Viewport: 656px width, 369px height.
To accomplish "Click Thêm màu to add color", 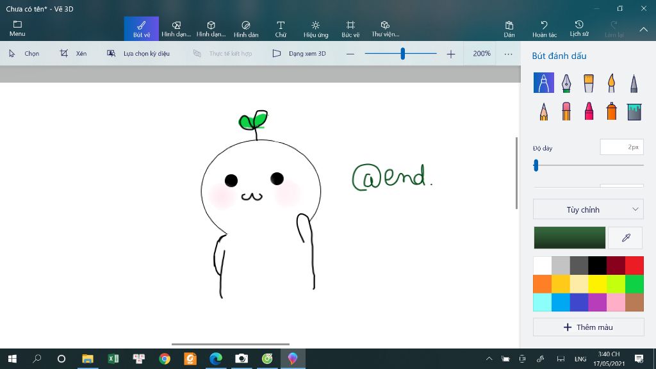I will point(588,327).
